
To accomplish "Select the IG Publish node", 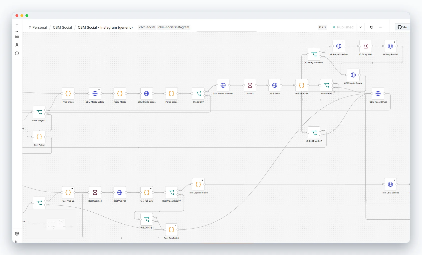I will pyautogui.click(x=275, y=85).
